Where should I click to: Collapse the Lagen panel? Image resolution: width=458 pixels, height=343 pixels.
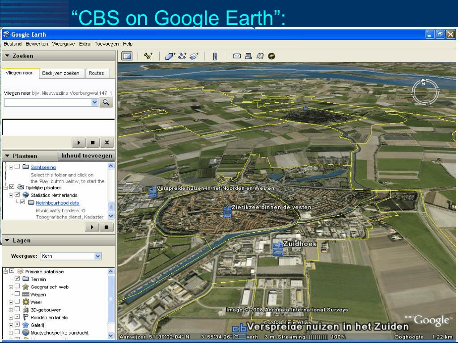click(7, 240)
